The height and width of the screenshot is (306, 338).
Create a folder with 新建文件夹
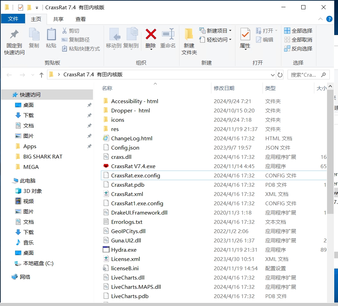pyautogui.click(x=189, y=42)
